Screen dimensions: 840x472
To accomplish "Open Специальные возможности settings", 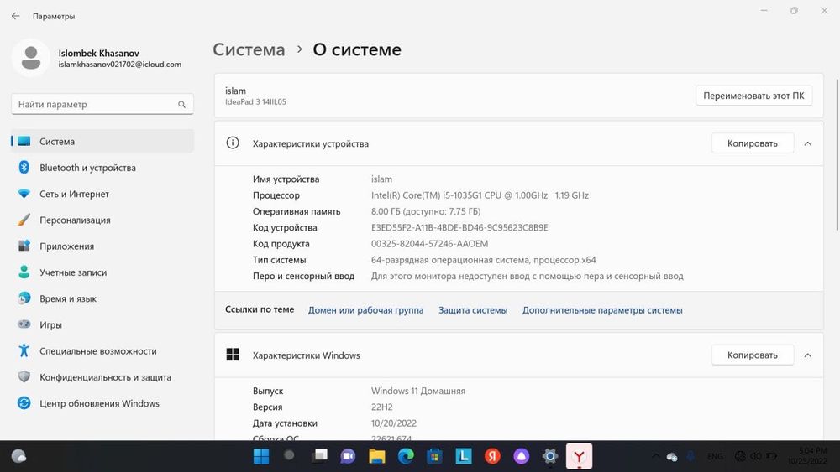I will click(102, 350).
